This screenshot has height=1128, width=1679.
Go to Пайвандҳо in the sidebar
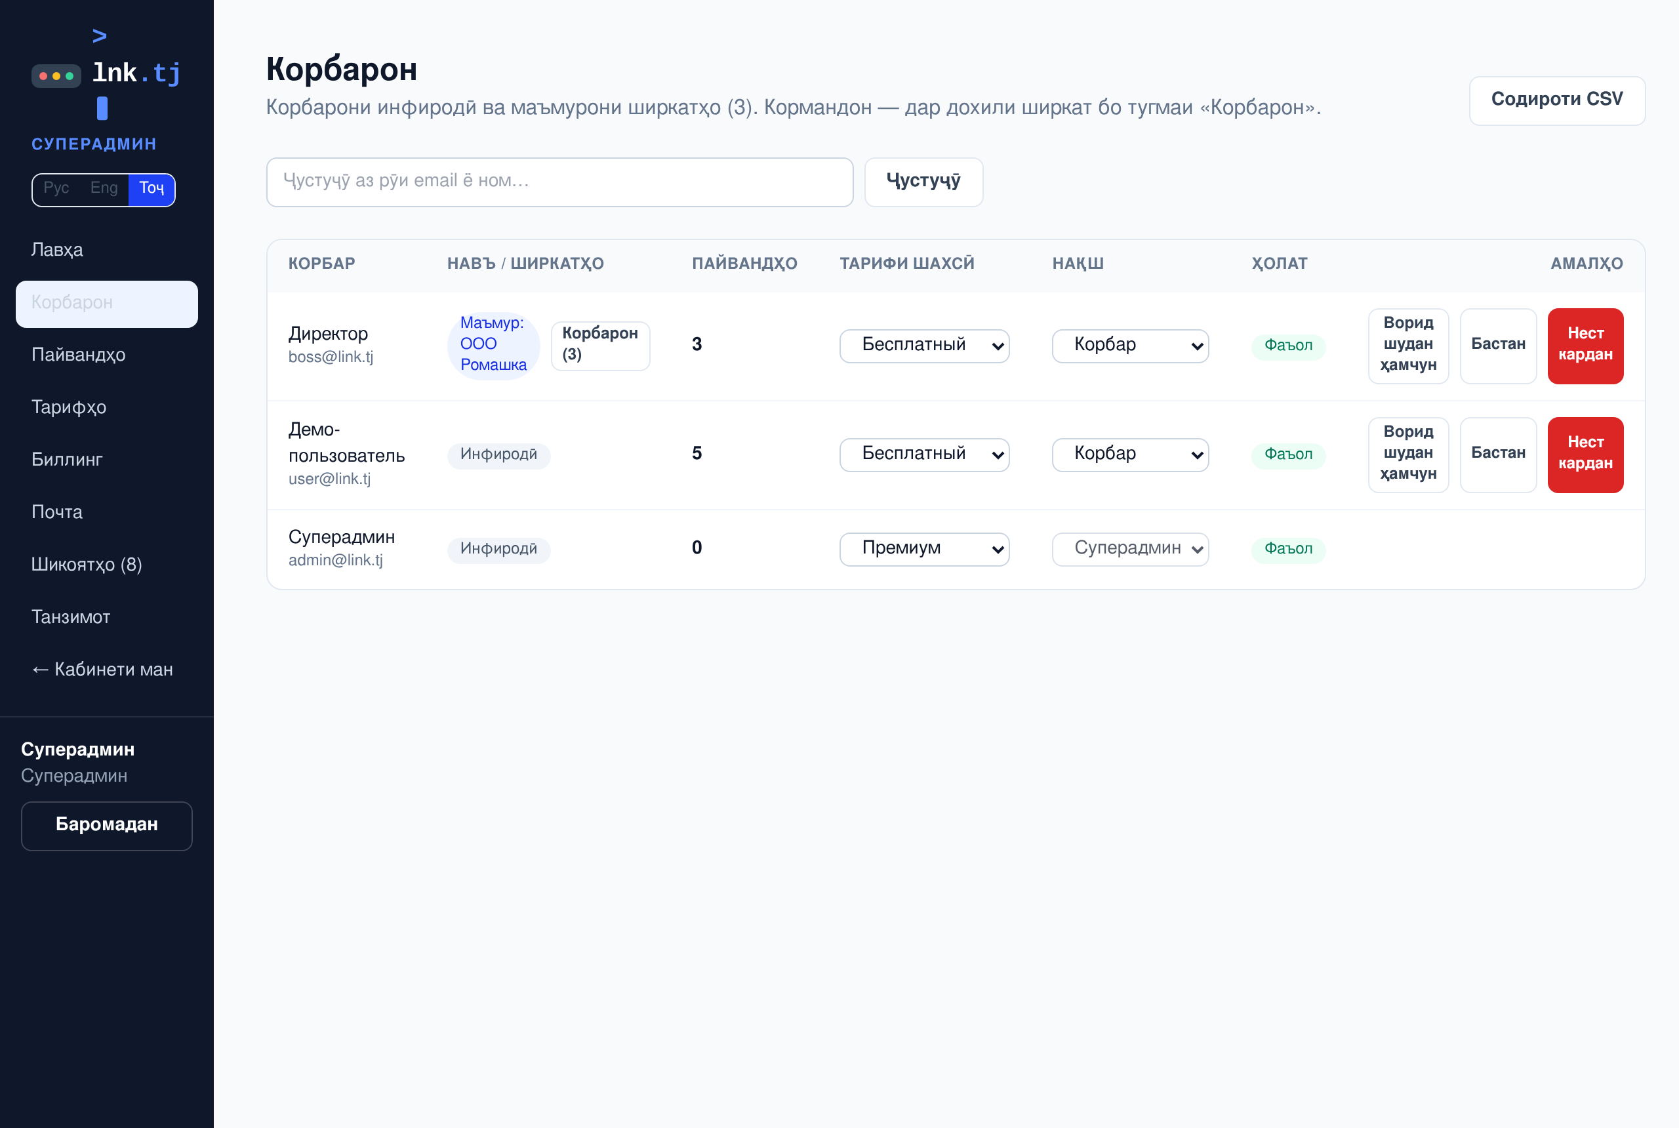(106, 355)
